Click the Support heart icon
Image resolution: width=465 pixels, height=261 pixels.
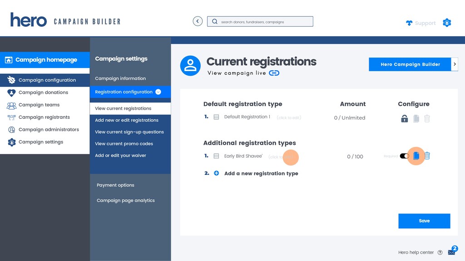(409, 23)
